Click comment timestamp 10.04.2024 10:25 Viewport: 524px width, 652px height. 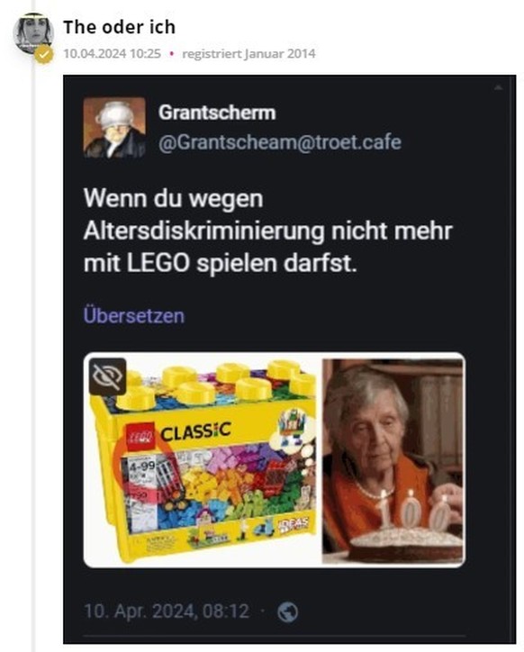[x=112, y=54]
